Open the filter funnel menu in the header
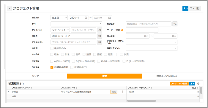208x108 pixels. (x=192, y=8)
